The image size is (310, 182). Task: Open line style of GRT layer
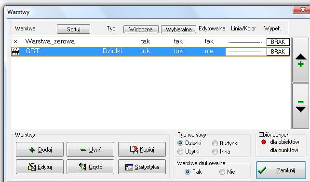(245, 52)
